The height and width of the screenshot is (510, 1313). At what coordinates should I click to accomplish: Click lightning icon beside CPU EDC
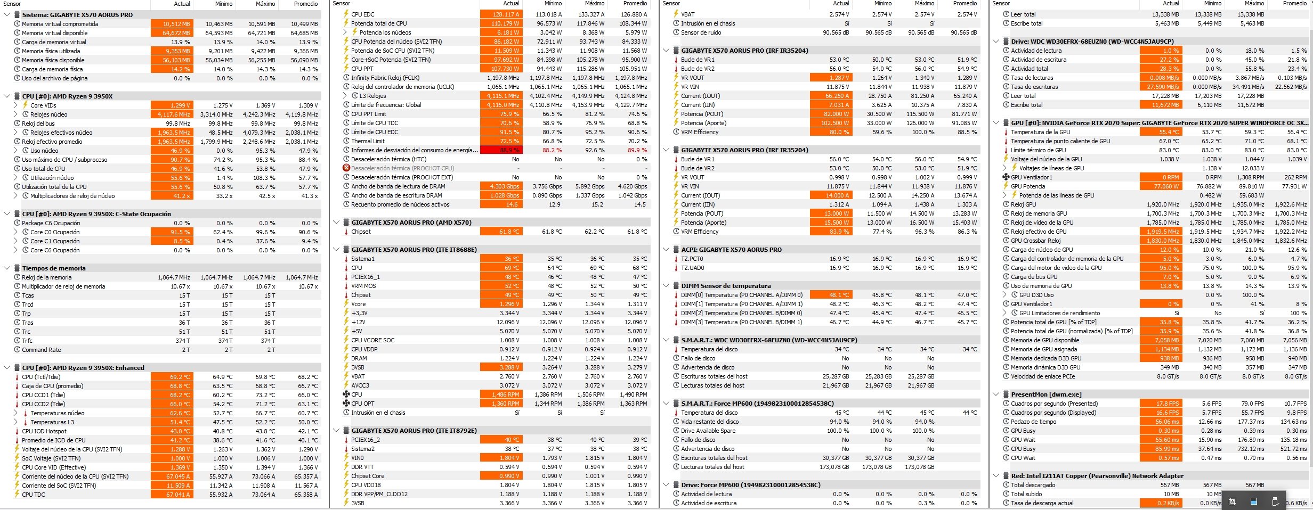pos(346,14)
